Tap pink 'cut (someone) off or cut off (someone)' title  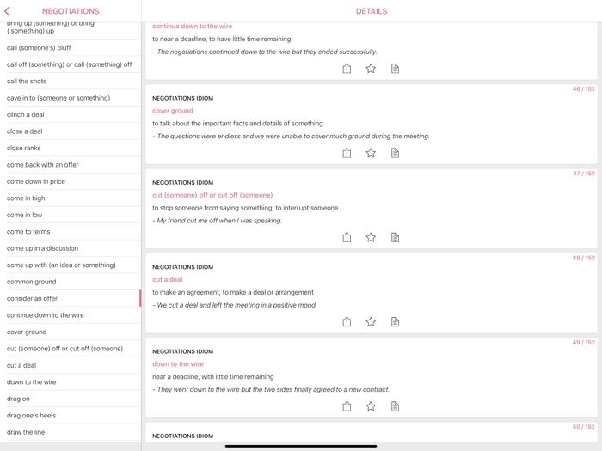[x=212, y=195]
